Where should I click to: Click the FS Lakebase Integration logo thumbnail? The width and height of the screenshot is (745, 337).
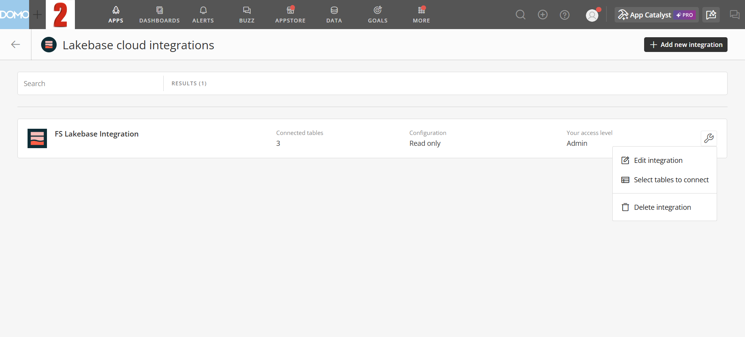tap(37, 138)
